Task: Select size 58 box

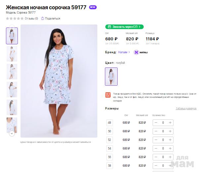Action: (110, 165)
